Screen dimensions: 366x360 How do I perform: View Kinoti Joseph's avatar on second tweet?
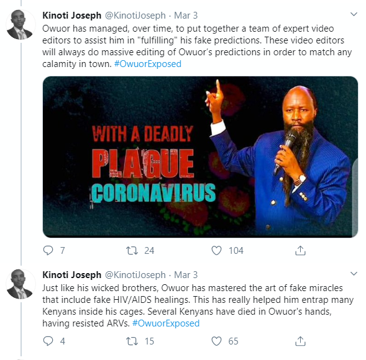(x=20, y=284)
